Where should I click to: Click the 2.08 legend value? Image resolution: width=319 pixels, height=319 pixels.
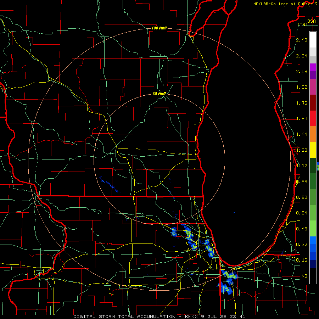tap(302, 71)
